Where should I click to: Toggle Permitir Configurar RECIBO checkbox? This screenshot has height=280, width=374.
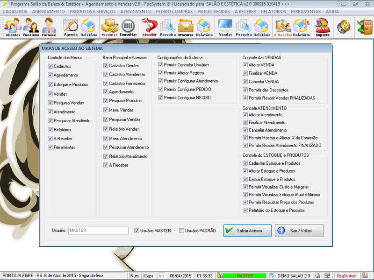[x=160, y=98]
